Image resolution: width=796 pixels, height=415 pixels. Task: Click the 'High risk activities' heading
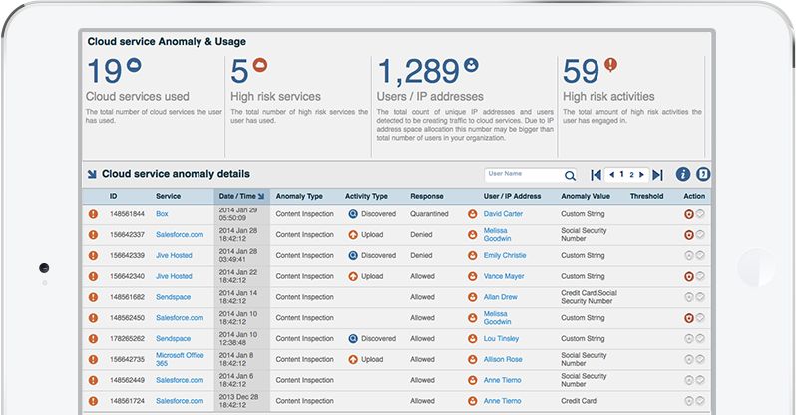tap(608, 96)
